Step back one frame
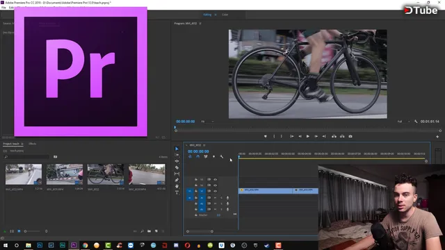 click(300, 136)
